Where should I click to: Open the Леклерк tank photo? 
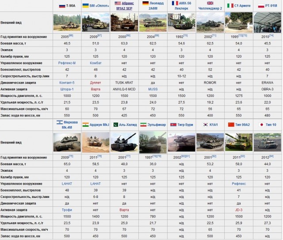[181, 23]
